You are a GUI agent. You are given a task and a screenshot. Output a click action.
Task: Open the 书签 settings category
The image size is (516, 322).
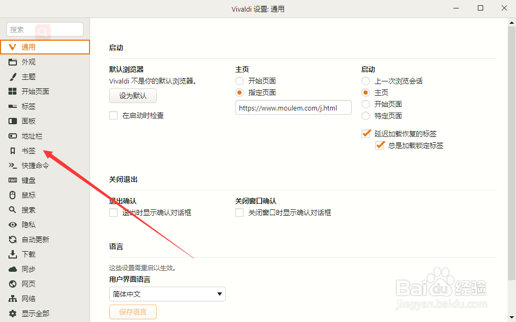pos(45,151)
